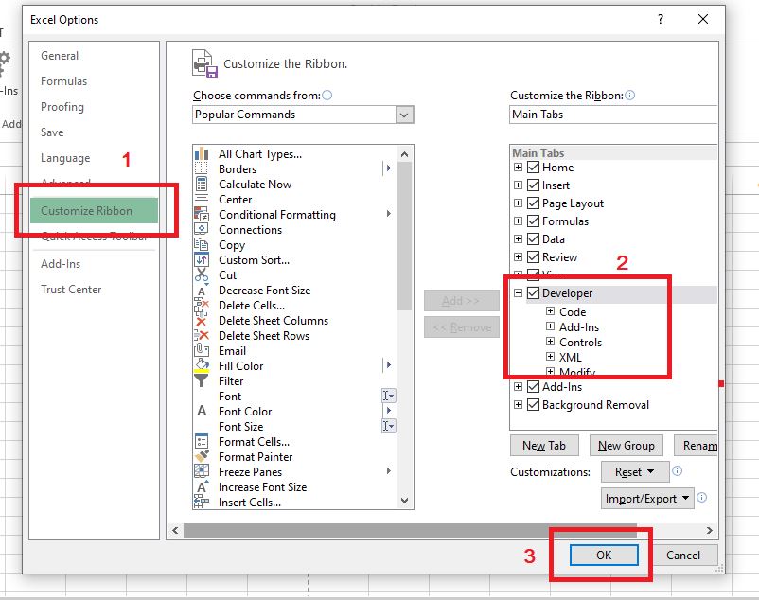Click commands list scrollbar up arrow
The height and width of the screenshot is (600, 759).
405,154
